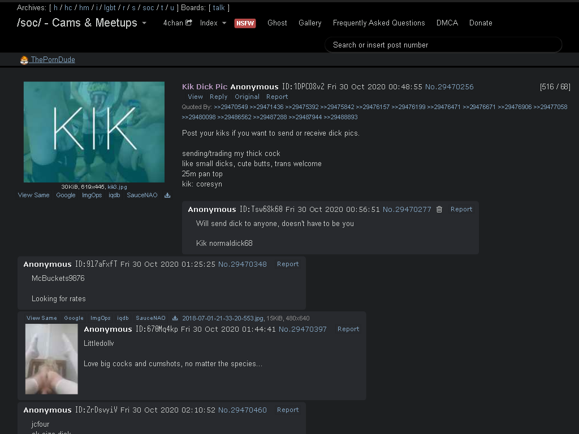Report post No.29470348

coord(288,264)
